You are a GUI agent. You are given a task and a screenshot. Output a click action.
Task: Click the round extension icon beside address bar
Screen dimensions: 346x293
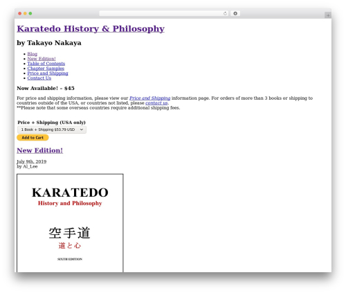[x=235, y=13]
